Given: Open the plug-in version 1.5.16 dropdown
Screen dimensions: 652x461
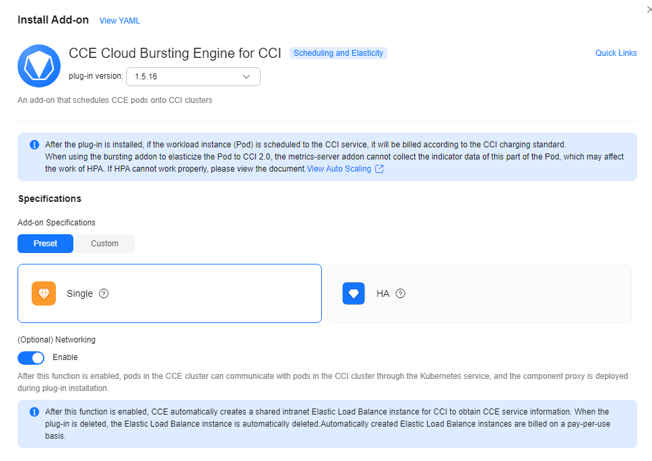Looking at the screenshot, I should coord(193,77).
